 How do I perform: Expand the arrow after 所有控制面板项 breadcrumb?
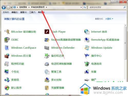pyautogui.click(x=46, y=7)
